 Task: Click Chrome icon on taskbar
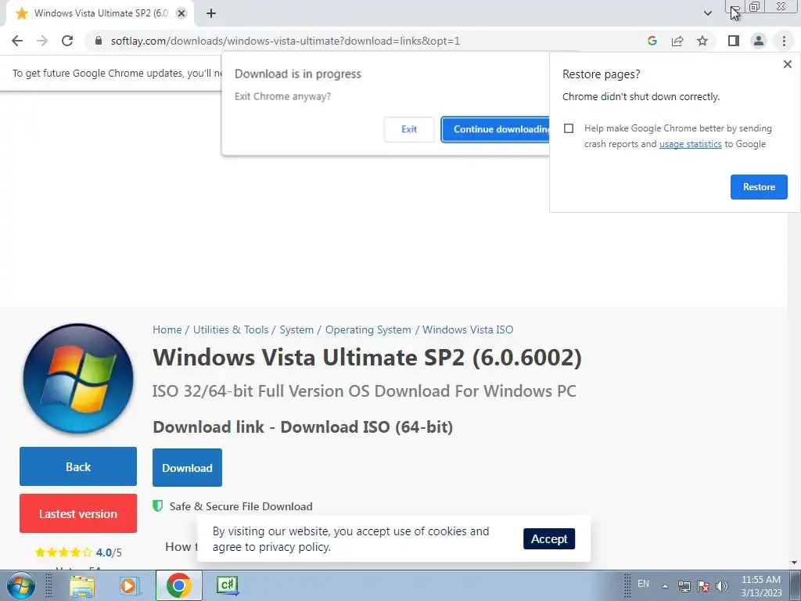click(179, 585)
